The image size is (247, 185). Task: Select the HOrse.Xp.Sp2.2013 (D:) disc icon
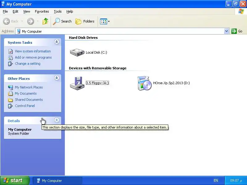(x=144, y=83)
